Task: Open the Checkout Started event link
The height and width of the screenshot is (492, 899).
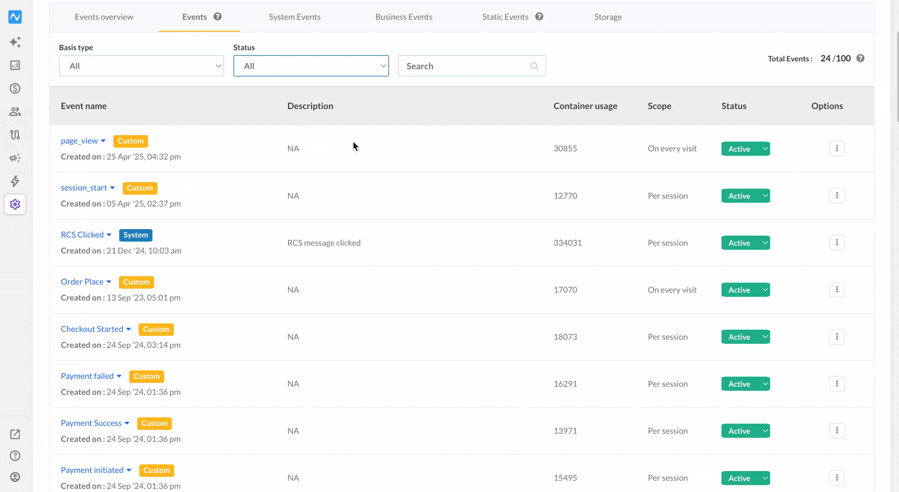Action: (x=92, y=329)
